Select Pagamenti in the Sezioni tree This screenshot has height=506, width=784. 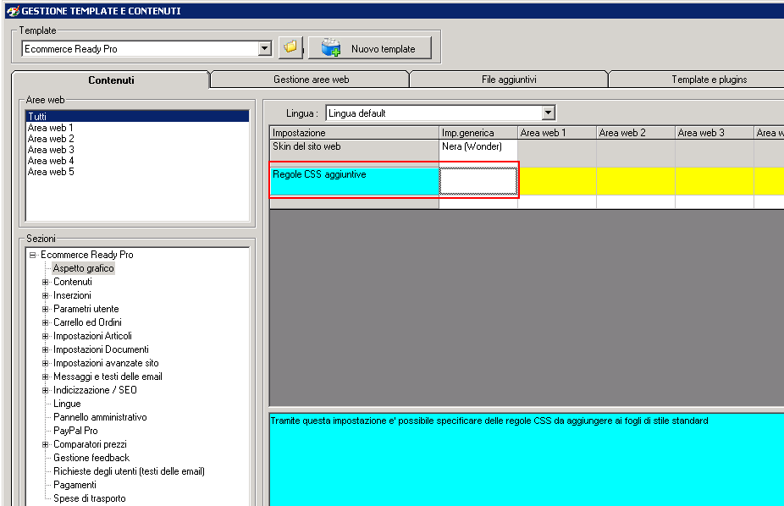point(75,485)
